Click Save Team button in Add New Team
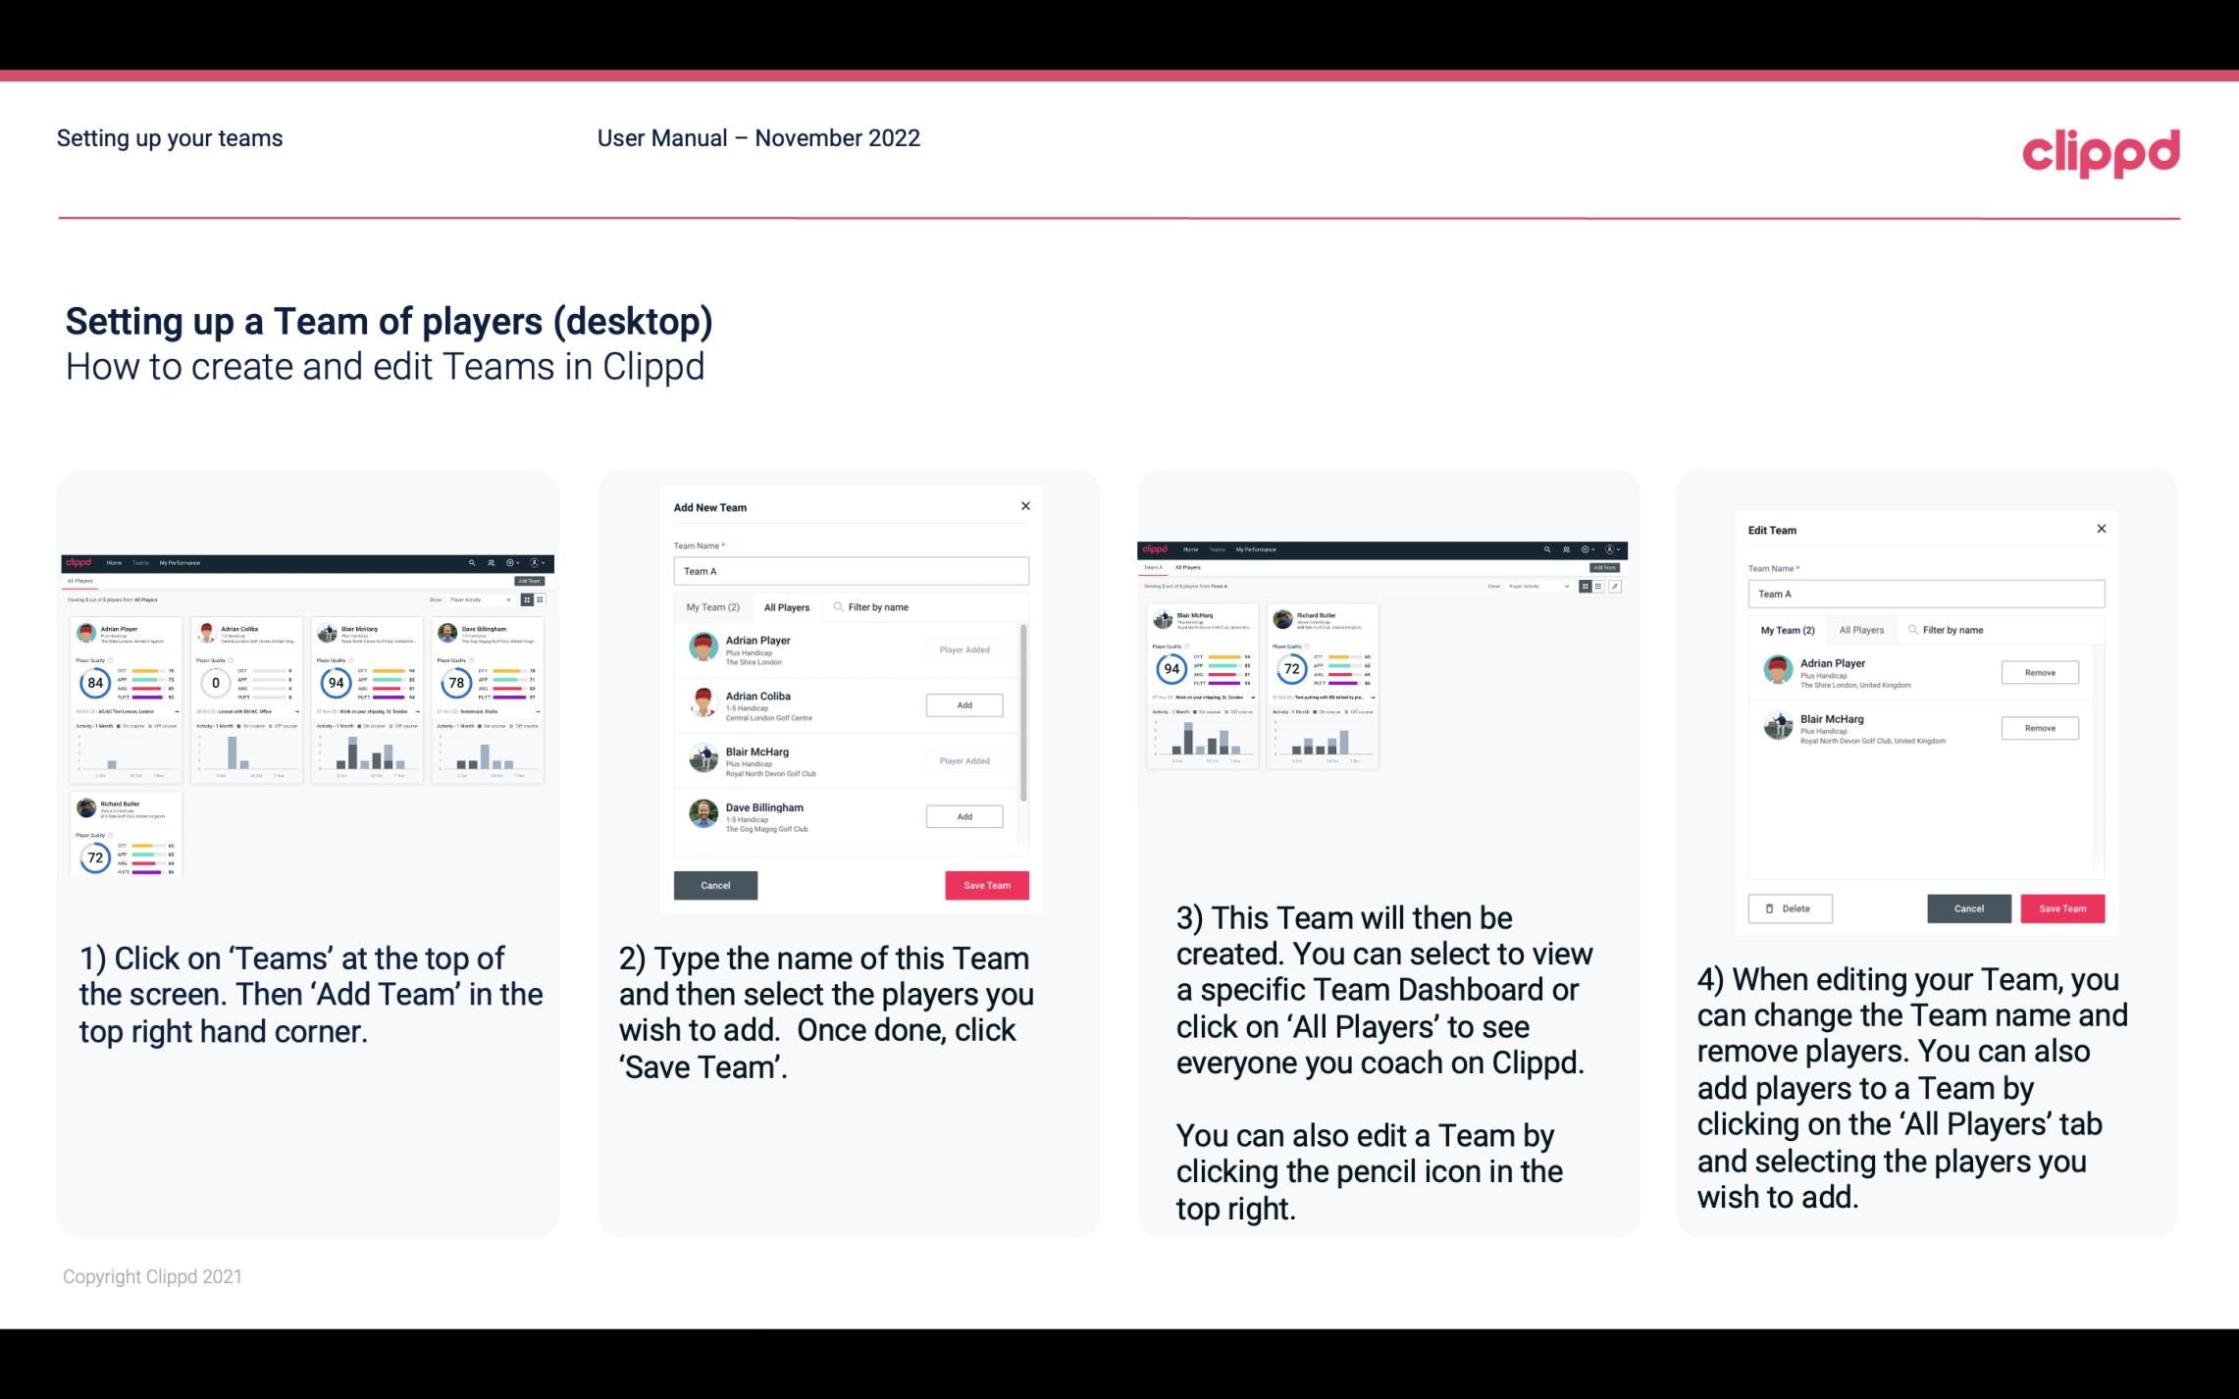 (x=985, y=883)
